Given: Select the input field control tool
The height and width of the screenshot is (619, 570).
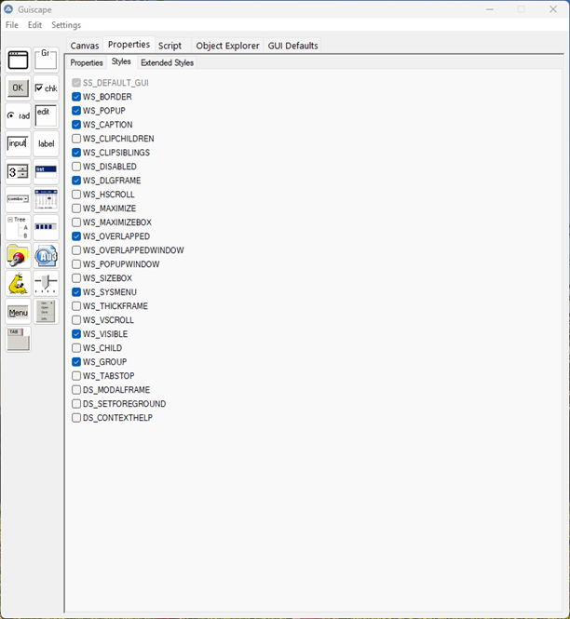Looking at the screenshot, I should click(x=18, y=144).
